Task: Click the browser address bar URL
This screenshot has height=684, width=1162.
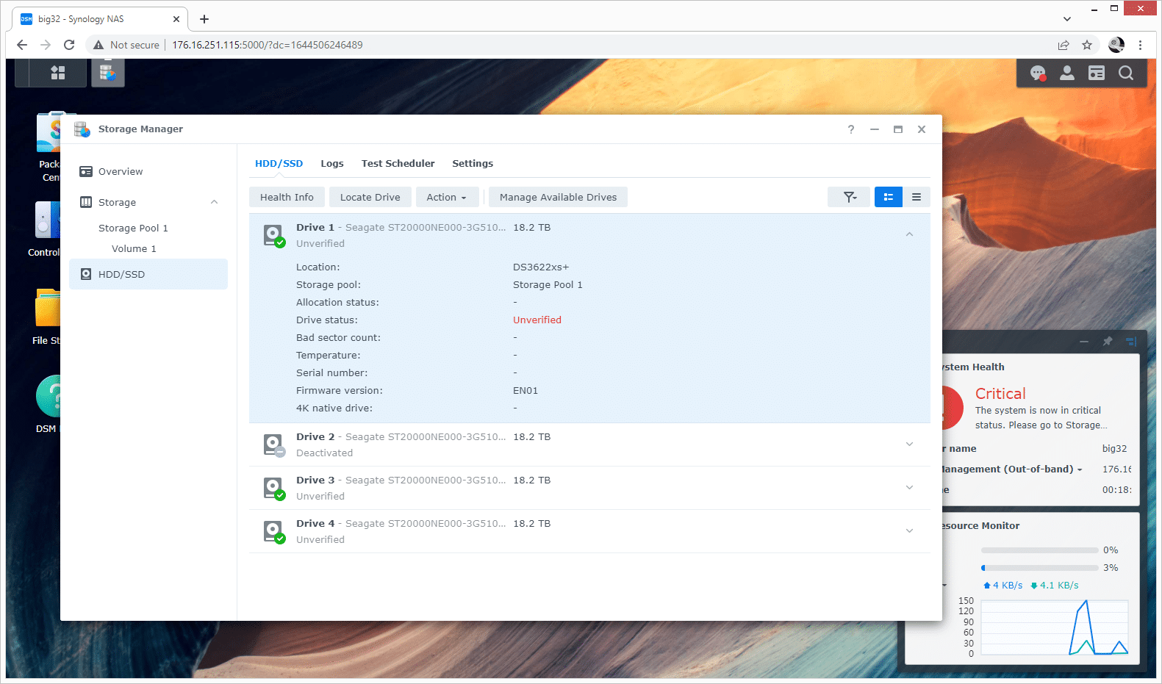Action: [x=268, y=45]
